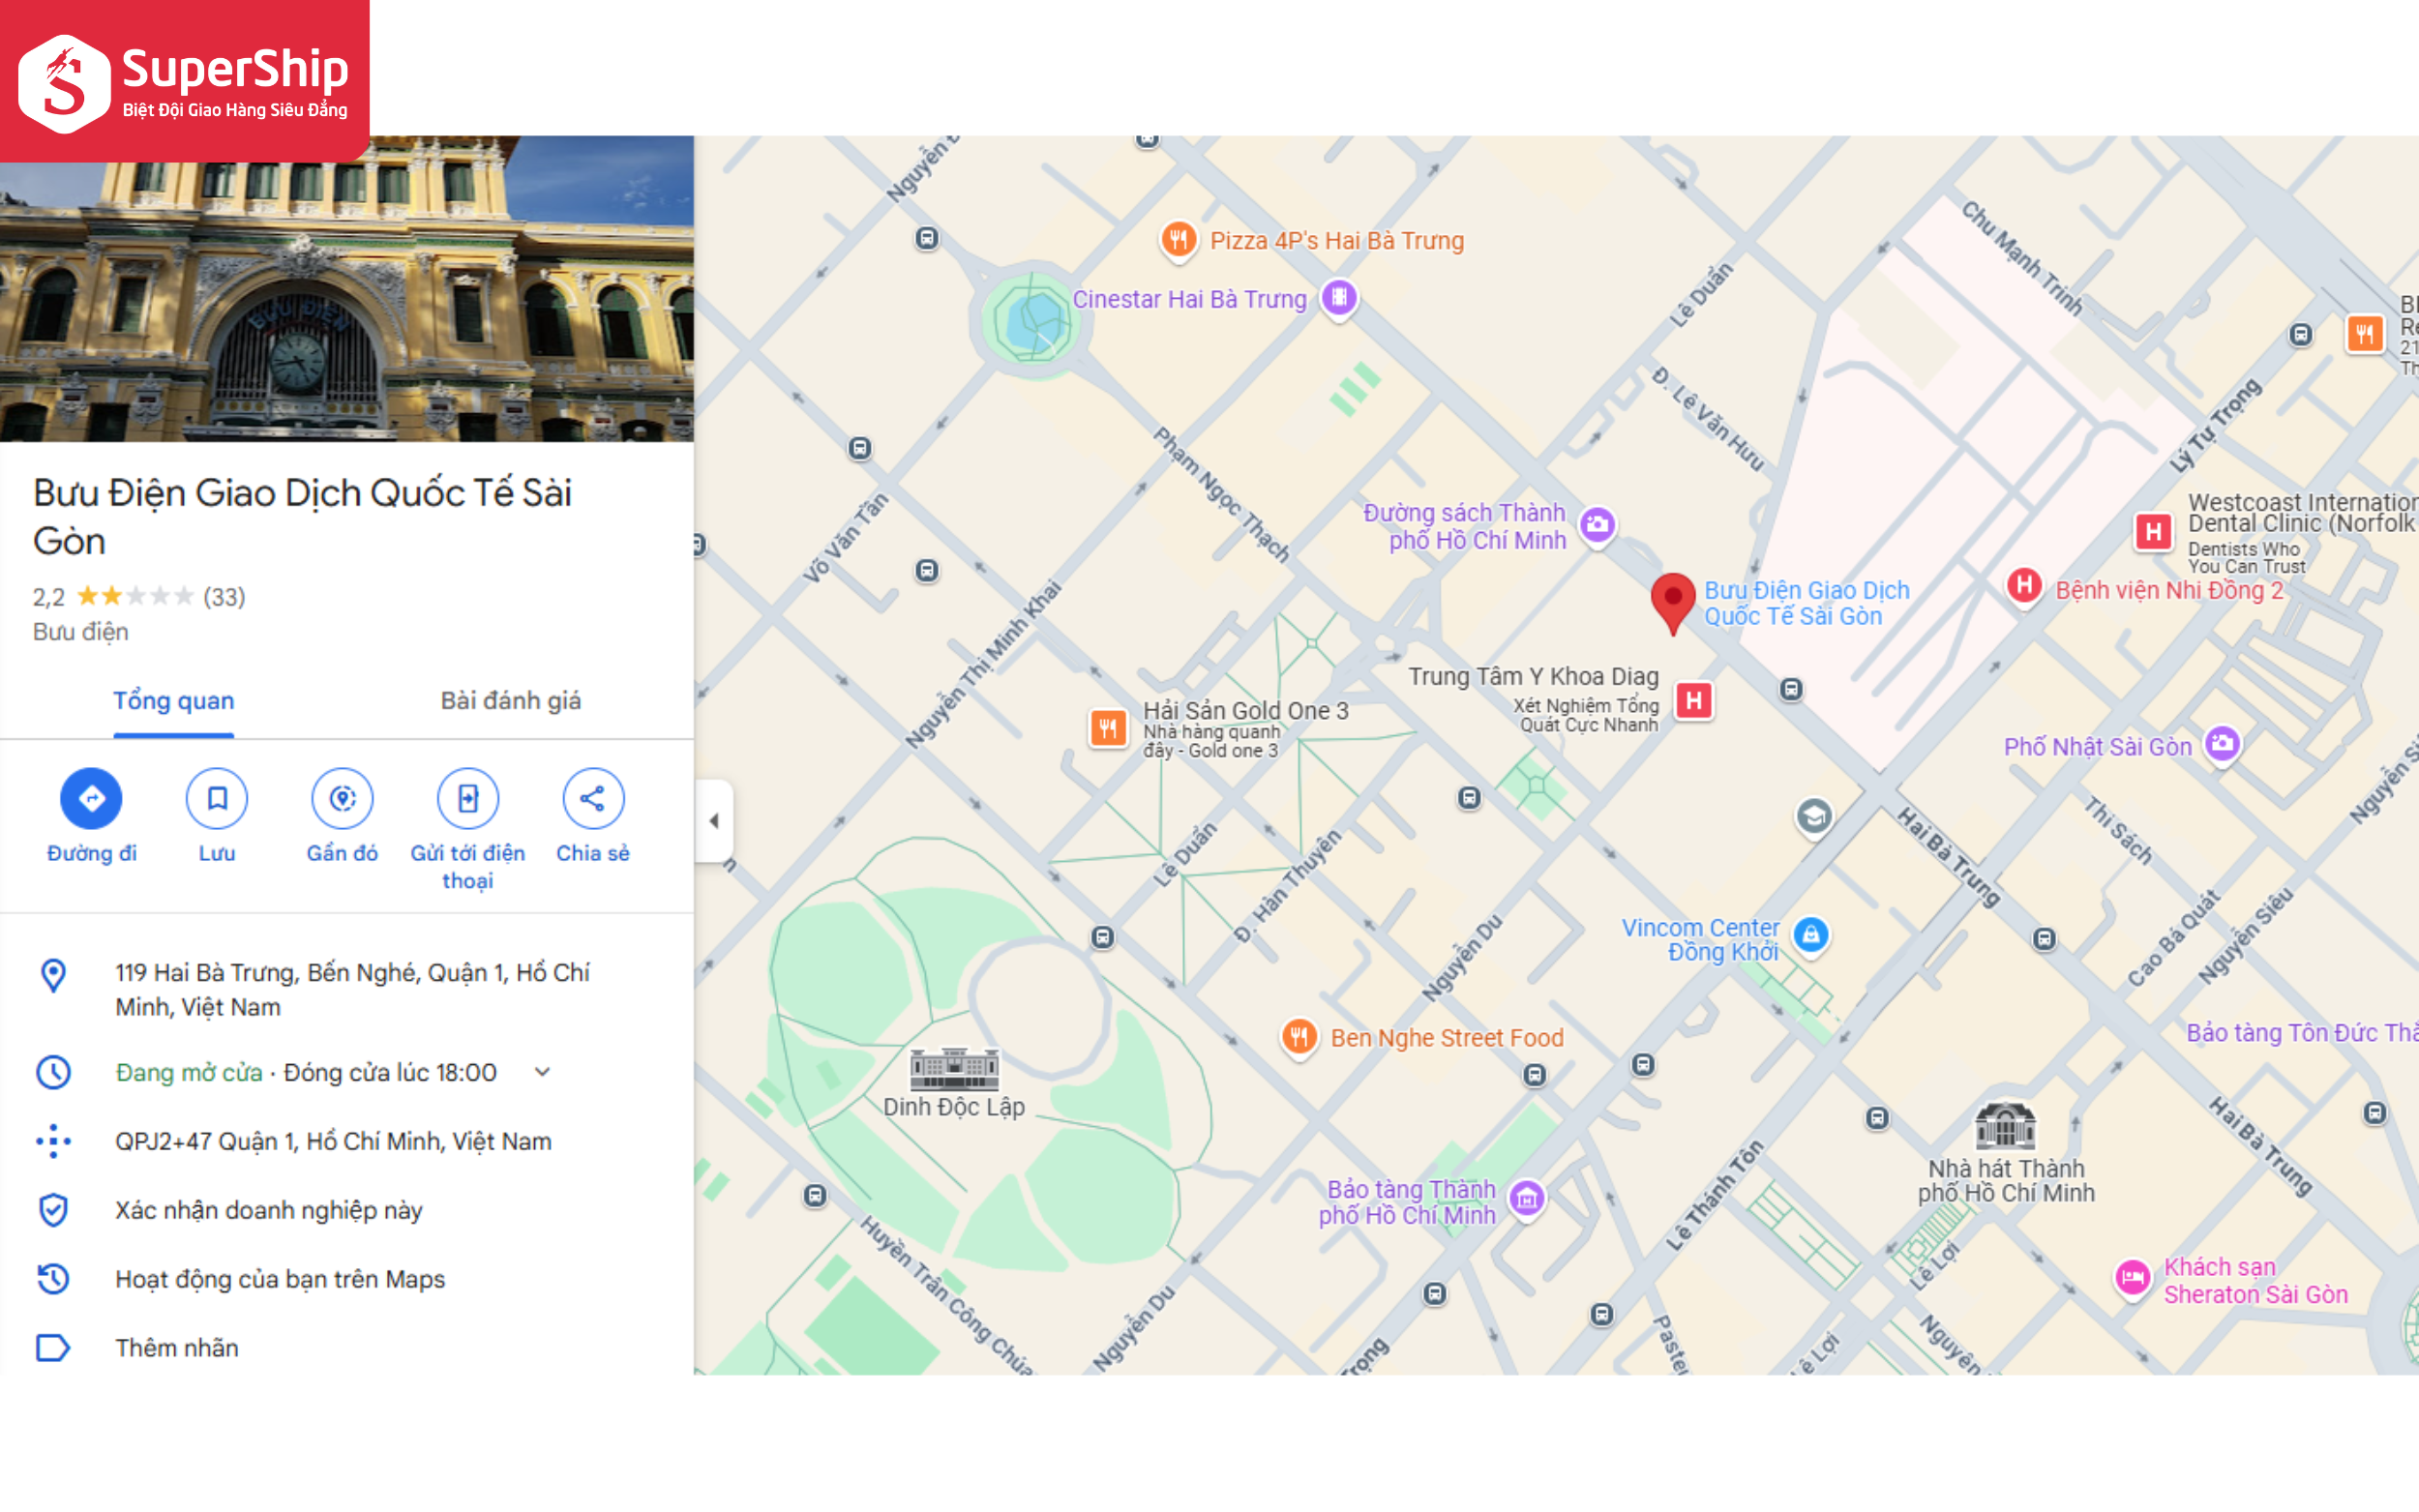The width and height of the screenshot is (2419, 1512).
Task: Share the place via Chia sẻ icon
Action: [x=593, y=798]
